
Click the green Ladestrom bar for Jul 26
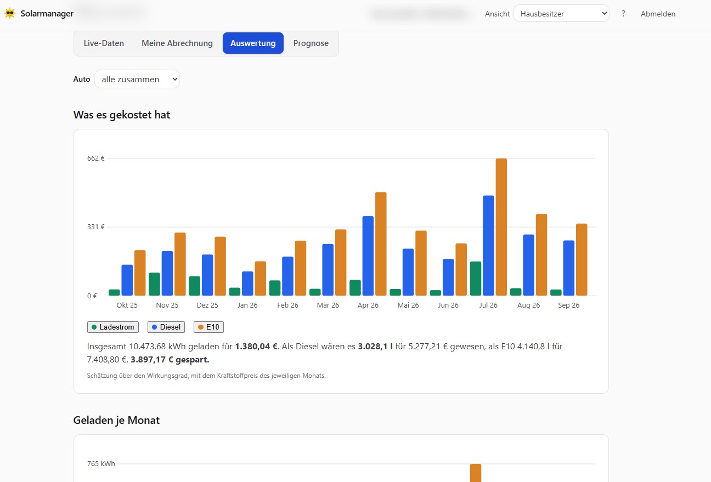coord(476,279)
